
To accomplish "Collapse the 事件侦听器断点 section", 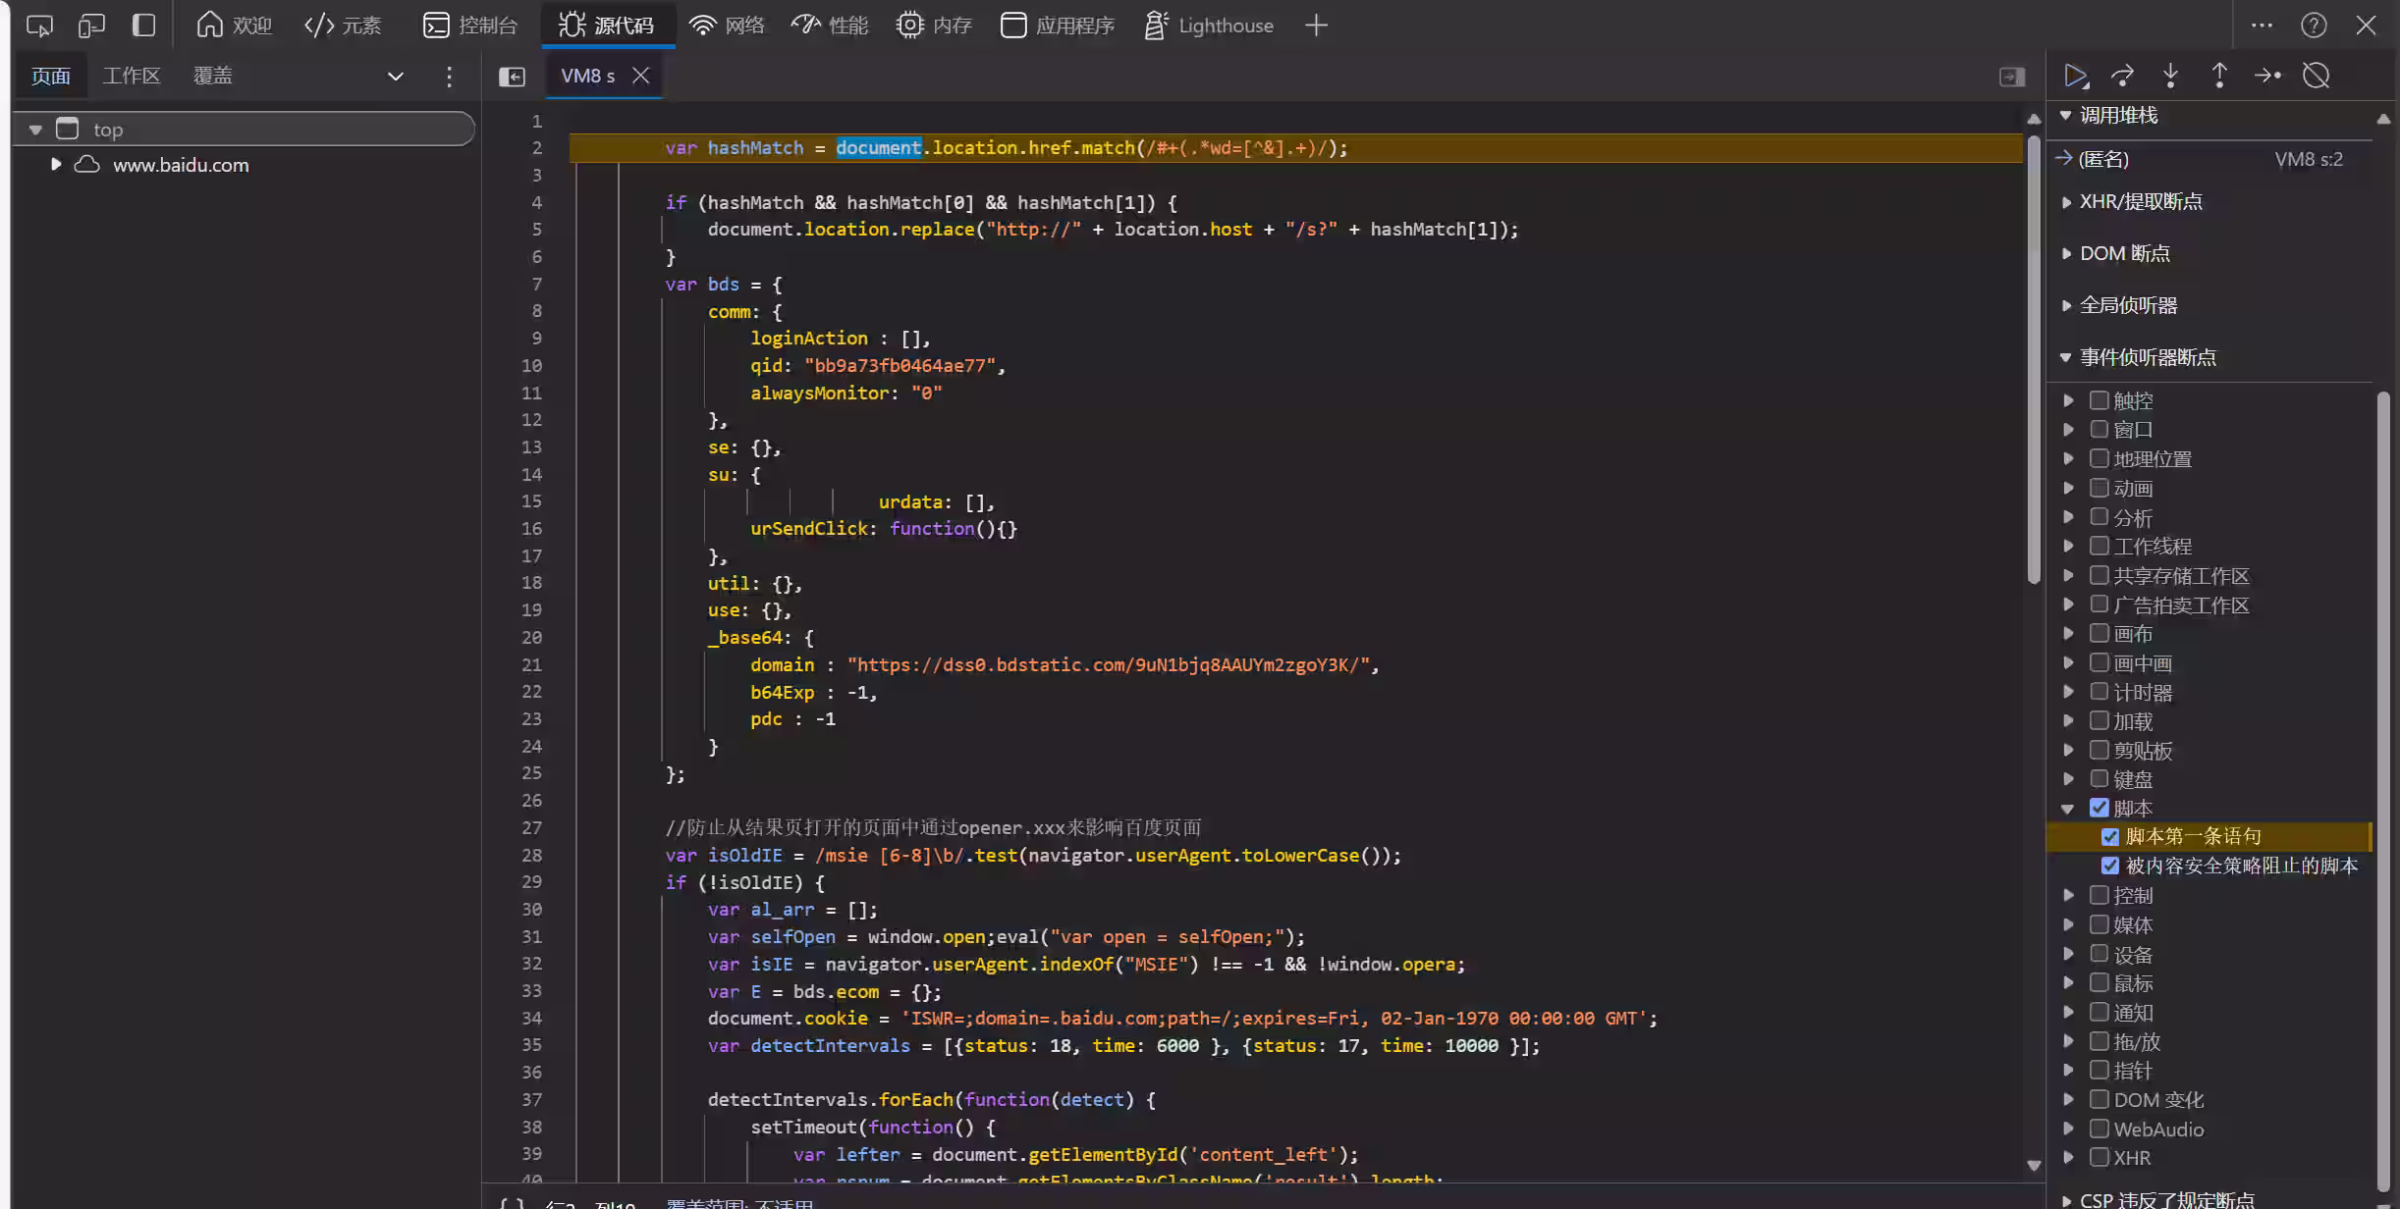I will (2066, 357).
